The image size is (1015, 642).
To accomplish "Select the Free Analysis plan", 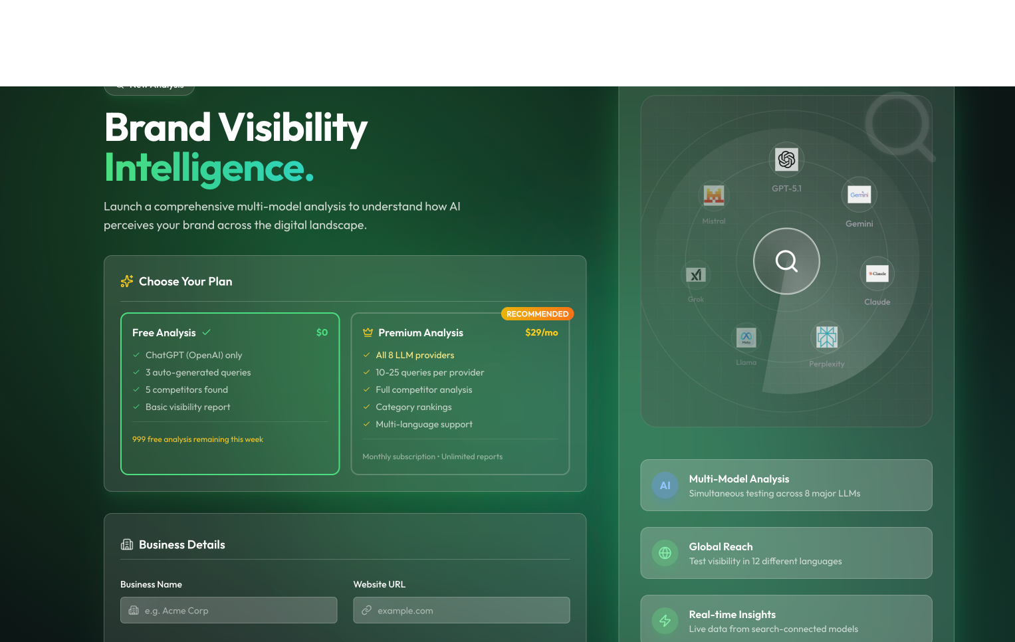I will tap(229, 393).
